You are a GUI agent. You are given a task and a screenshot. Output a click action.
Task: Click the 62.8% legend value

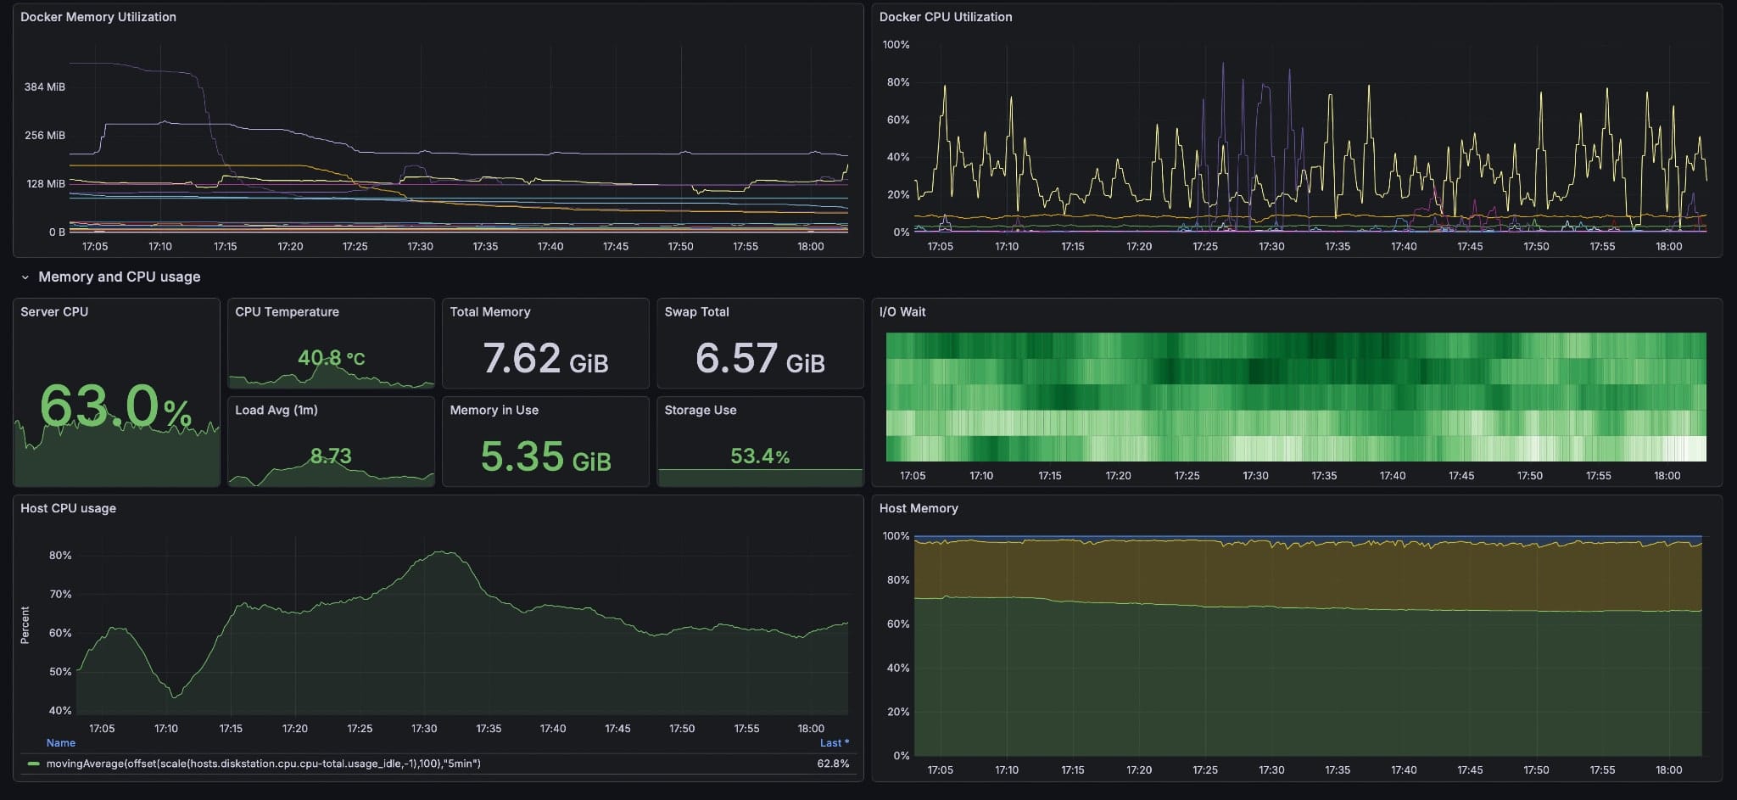(832, 763)
